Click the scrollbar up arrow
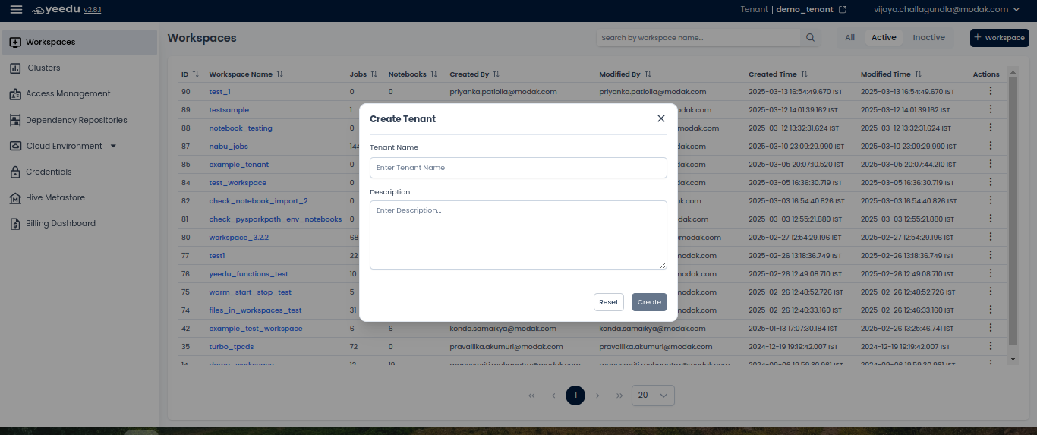1037x435 pixels. click(1013, 72)
